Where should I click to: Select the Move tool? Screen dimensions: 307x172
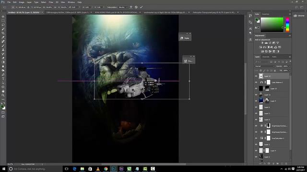click(x=3, y=17)
